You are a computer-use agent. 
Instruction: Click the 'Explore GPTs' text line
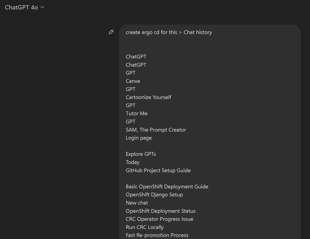click(x=141, y=154)
